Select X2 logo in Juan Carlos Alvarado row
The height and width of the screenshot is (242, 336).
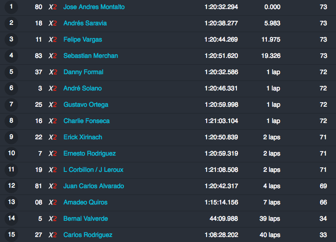[52, 186]
